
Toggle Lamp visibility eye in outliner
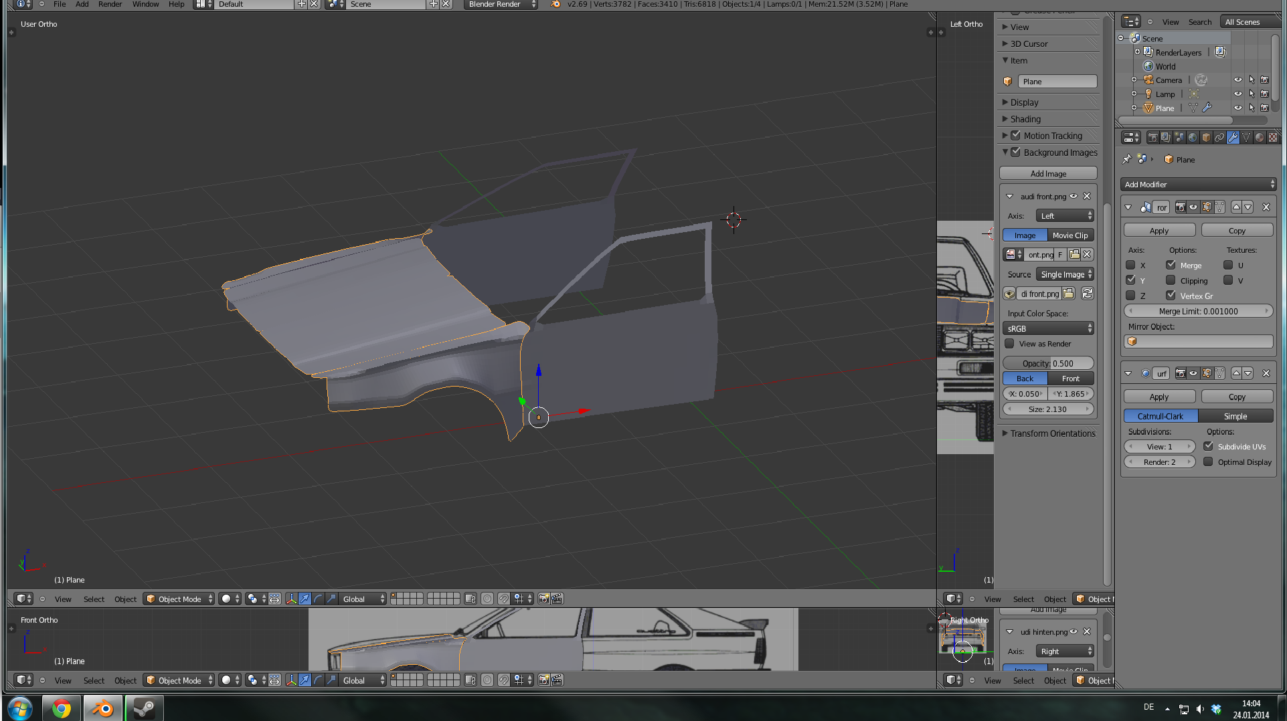coord(1238,94)
